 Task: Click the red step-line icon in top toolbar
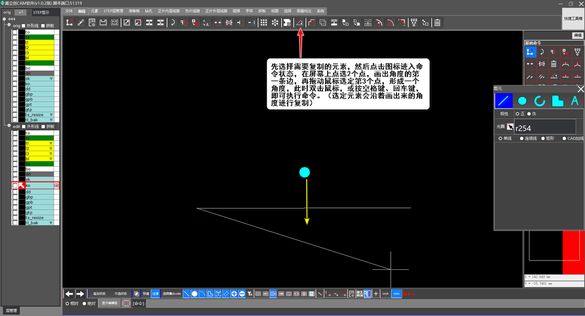(311, 23)
